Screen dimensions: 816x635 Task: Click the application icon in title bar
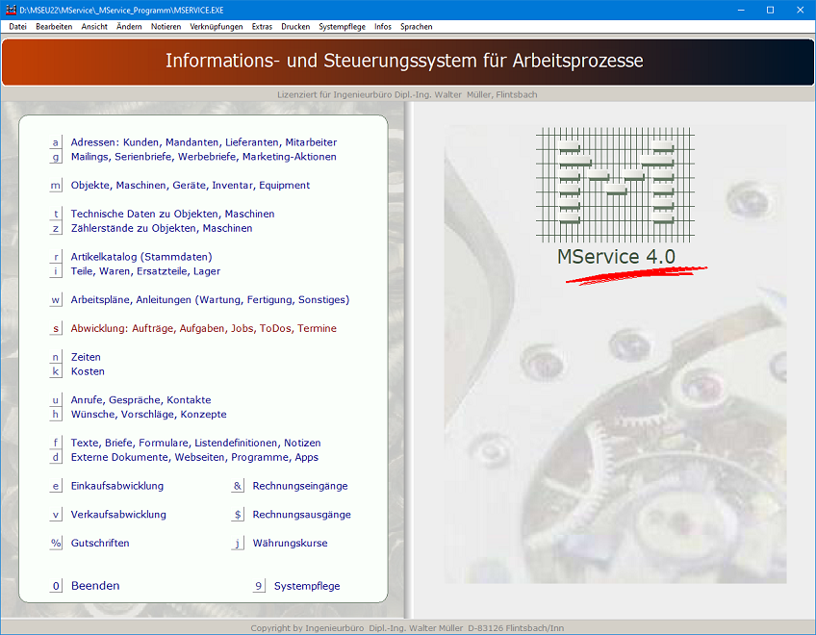coord(11,9)
